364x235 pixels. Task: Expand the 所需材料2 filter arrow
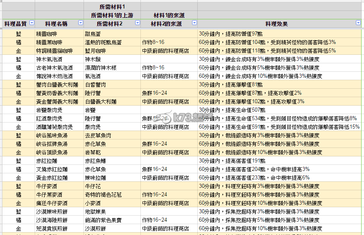[x=137, y=23]
